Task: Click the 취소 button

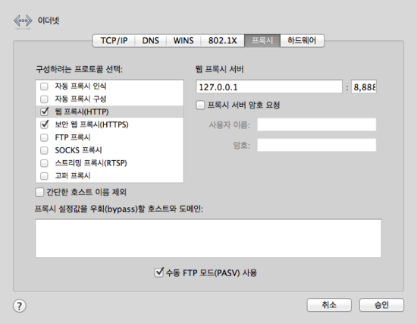Action: (x=329, y=305)
